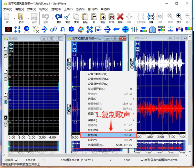
Task: Uncheck the red channel checkbox in the middle window
Action: click(69, 110)
